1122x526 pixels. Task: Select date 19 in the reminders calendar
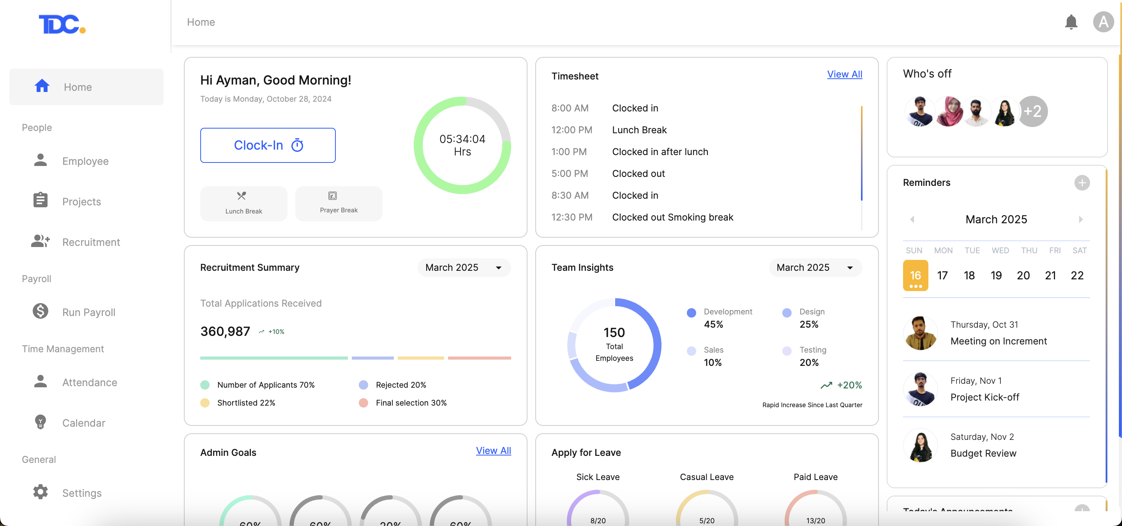click(996, 275)
